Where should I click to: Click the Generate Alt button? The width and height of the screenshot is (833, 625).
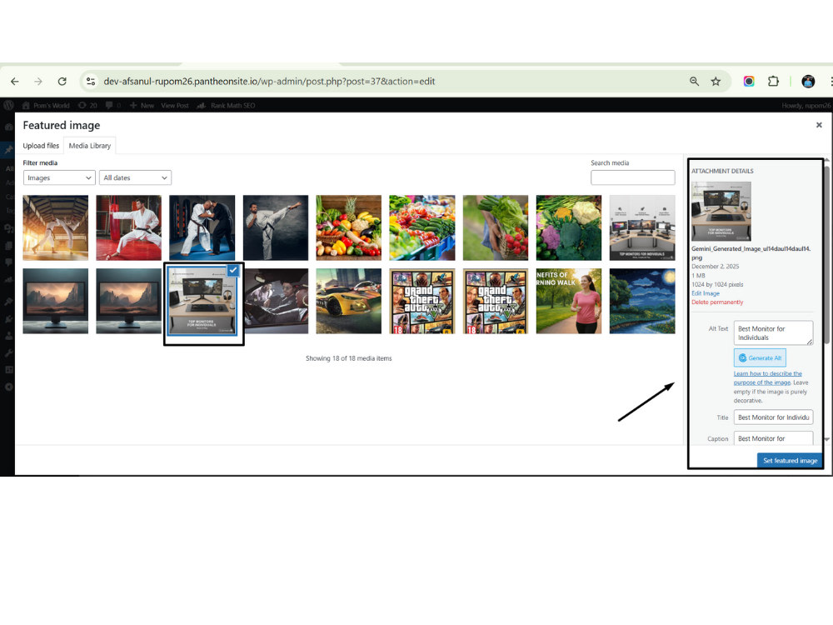tap(760, 357)
